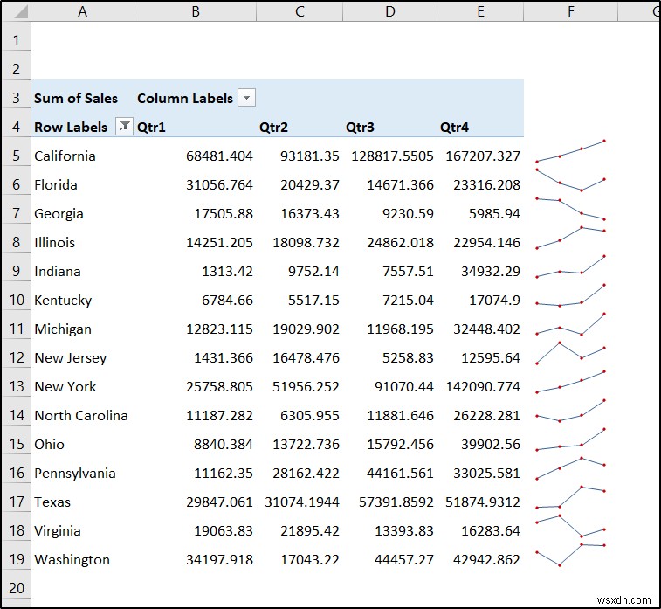Select the New Jersey sparkline chart

(x=570, y=353)
